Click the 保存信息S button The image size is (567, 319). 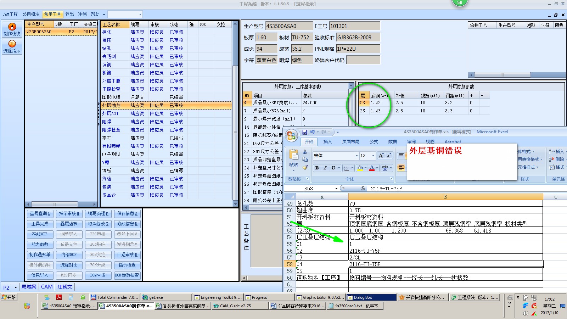tap(127, 214)
